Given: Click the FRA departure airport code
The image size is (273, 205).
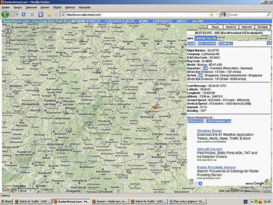Looking at the screenshot, I should 205,68.
